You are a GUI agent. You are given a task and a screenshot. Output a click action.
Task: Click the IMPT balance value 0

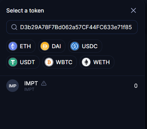[136, 86]
